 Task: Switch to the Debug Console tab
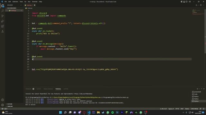tap(48, 89)
